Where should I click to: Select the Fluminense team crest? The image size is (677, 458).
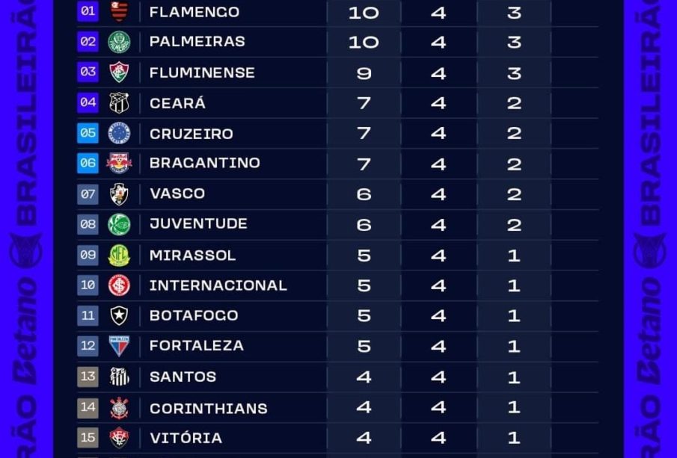[119, 72]
